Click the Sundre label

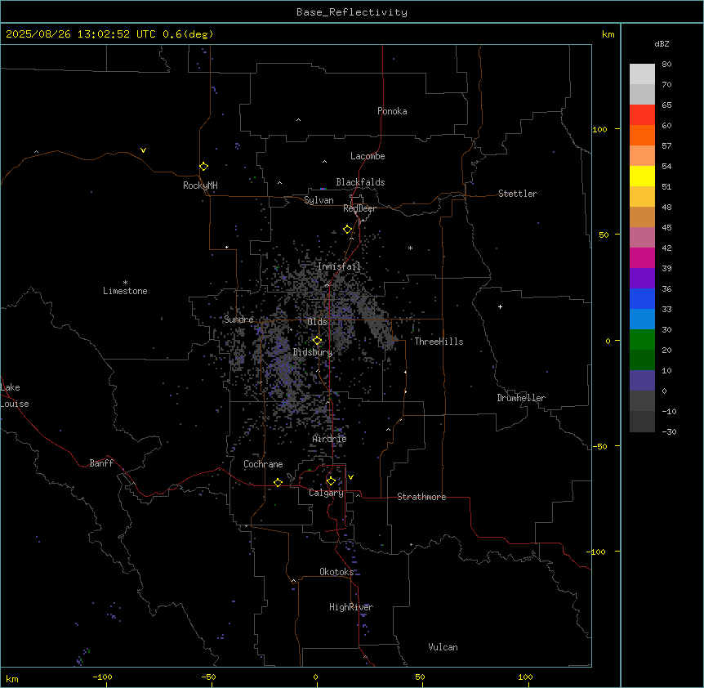(238, 319)
